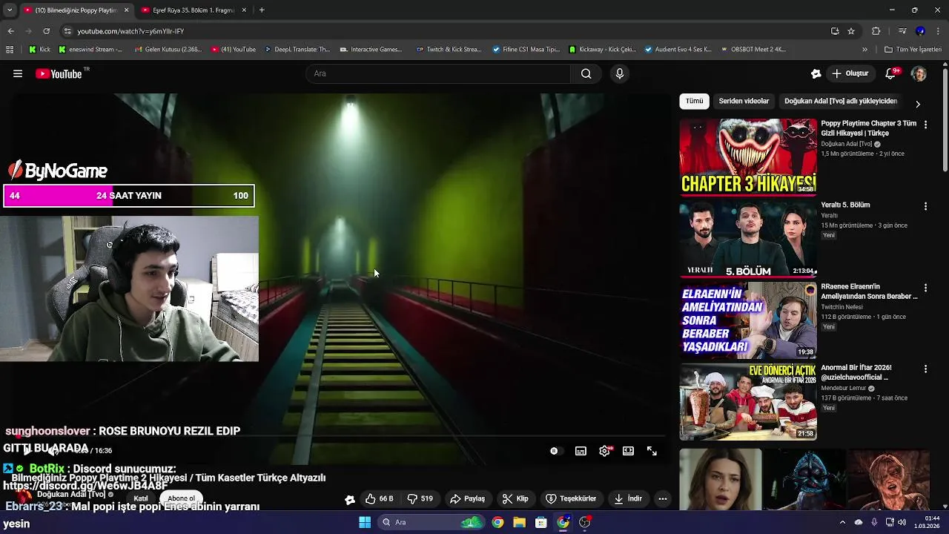Open the Gelen Kutusu bookmark
The image size is (949, 534).
click(168, 50)
